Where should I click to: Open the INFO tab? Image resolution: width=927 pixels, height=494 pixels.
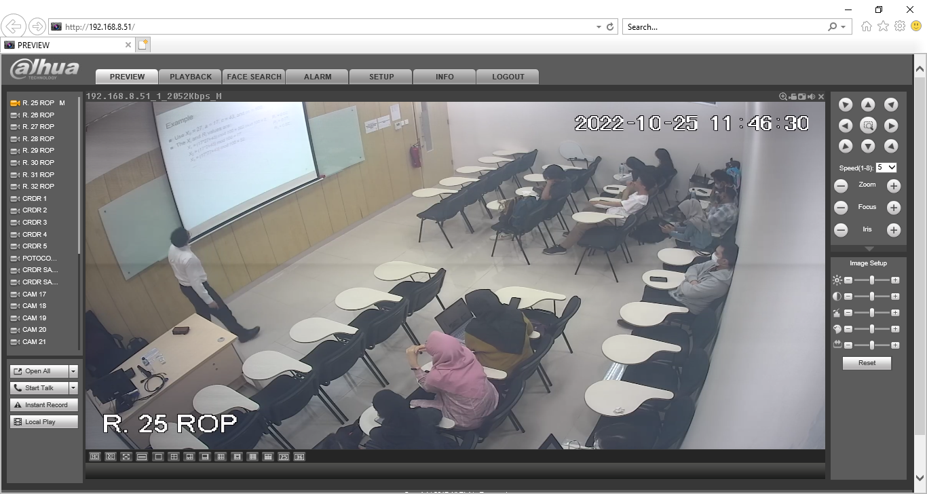pos(444,77)
